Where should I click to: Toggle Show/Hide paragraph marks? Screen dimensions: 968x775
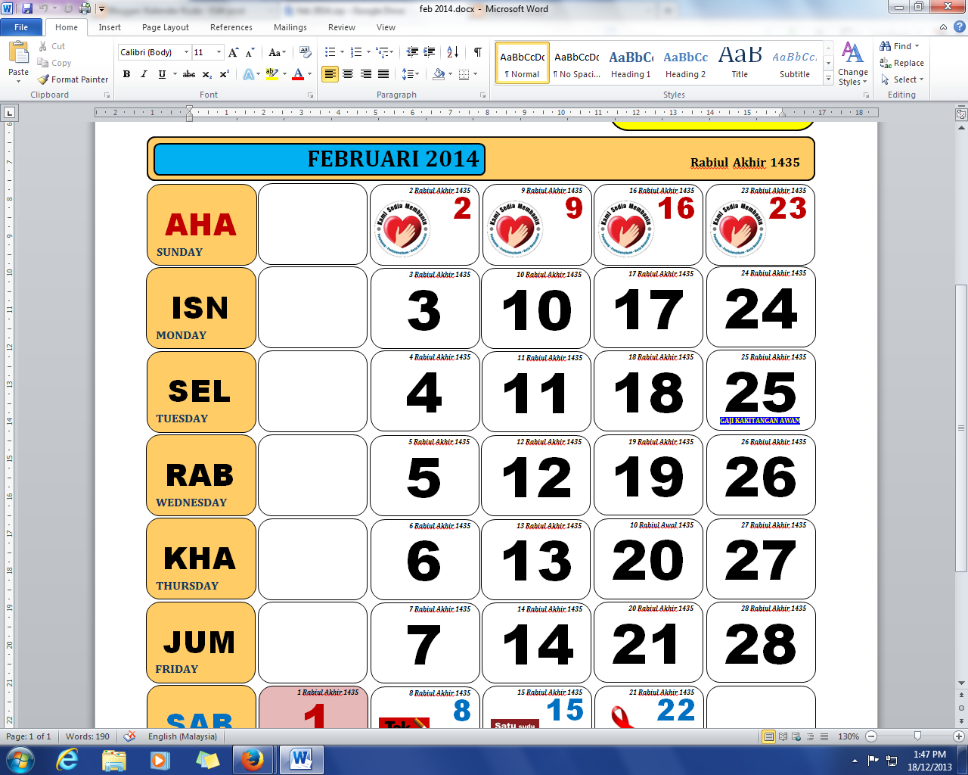point(478,52)
